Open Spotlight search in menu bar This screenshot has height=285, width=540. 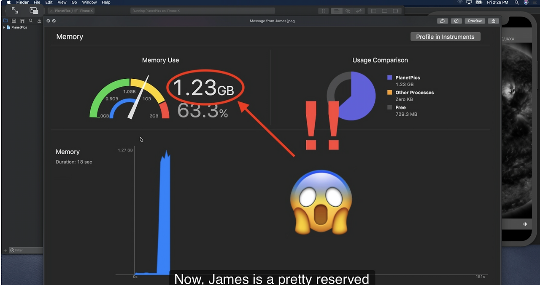click(x=517, y=3)
